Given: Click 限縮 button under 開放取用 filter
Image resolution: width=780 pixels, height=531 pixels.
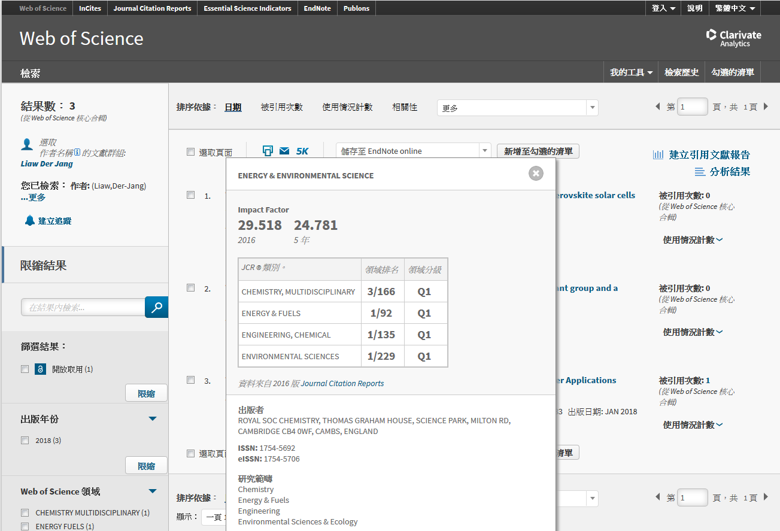Looking at the screenshot, I should (146, 393).
